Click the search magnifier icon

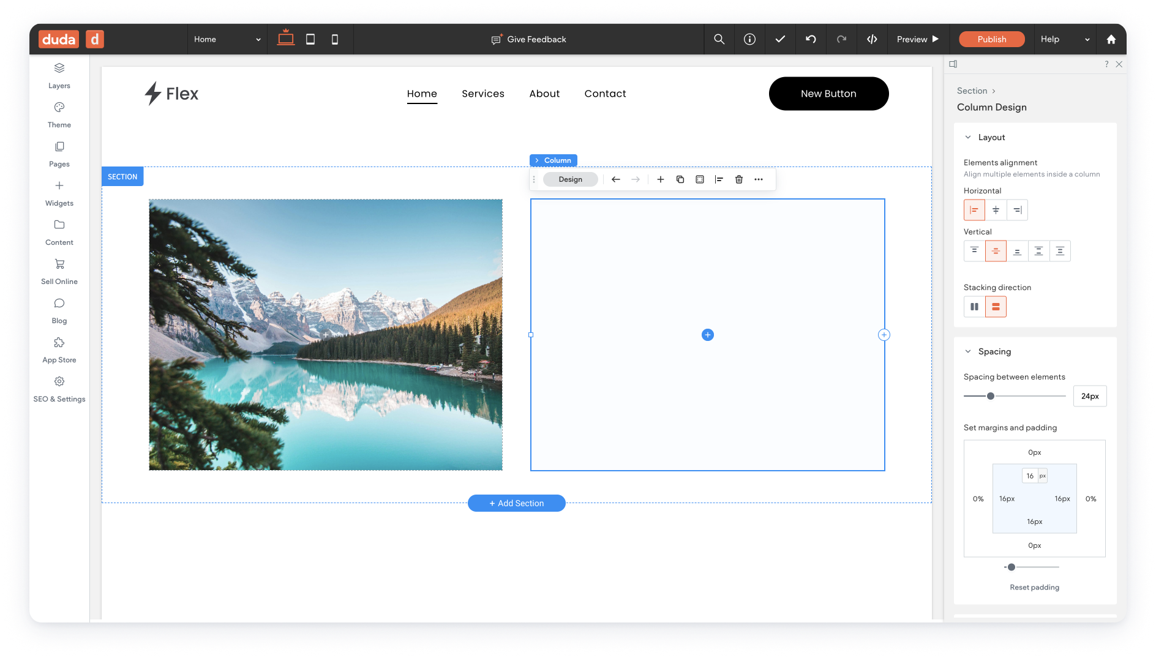pos(719,39)
